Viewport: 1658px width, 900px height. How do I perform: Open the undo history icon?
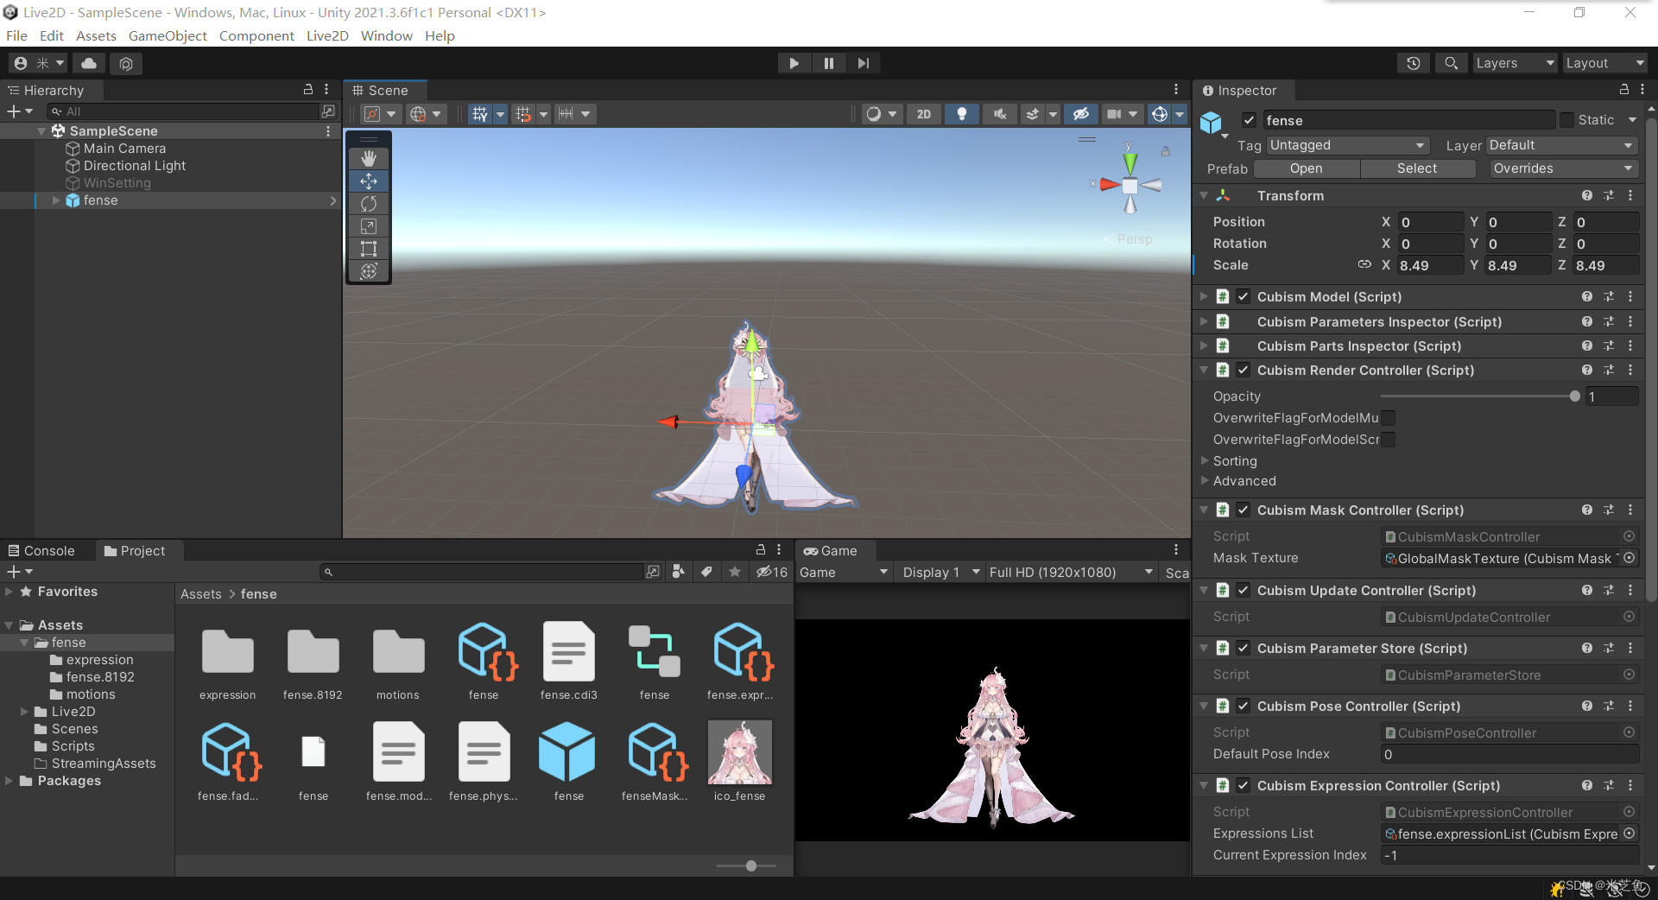(1414, 63)
